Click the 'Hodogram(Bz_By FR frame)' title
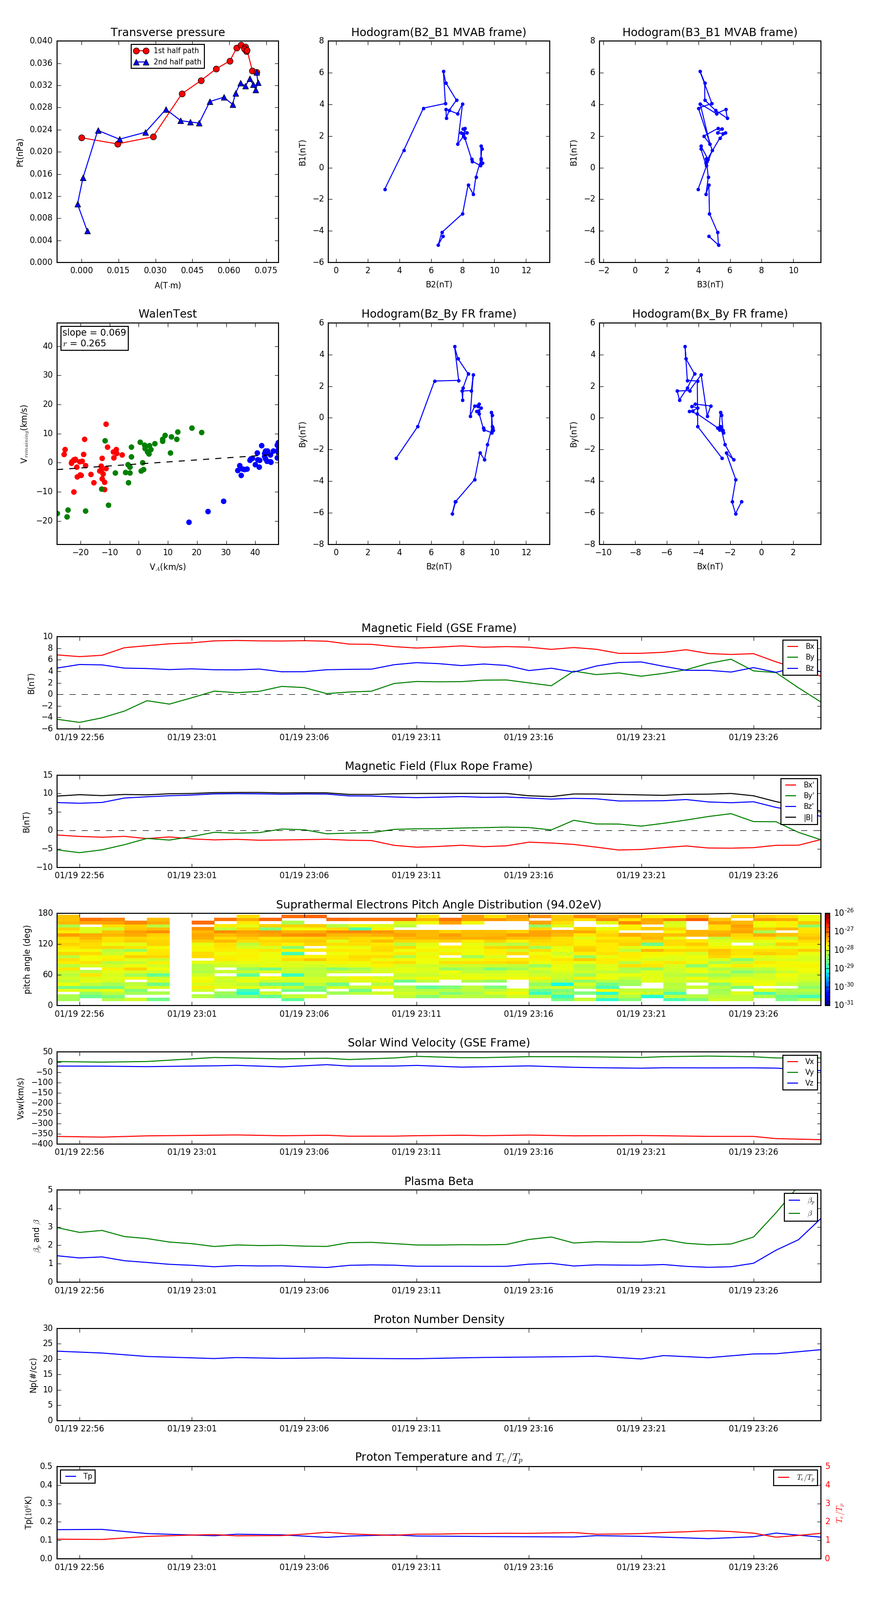 [x=439, y=314]
